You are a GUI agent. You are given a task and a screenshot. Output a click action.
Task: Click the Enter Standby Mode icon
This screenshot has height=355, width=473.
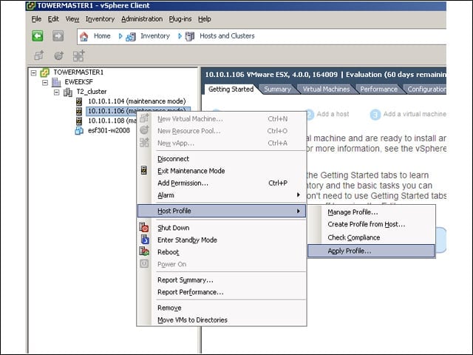click(x=145, y=240)
